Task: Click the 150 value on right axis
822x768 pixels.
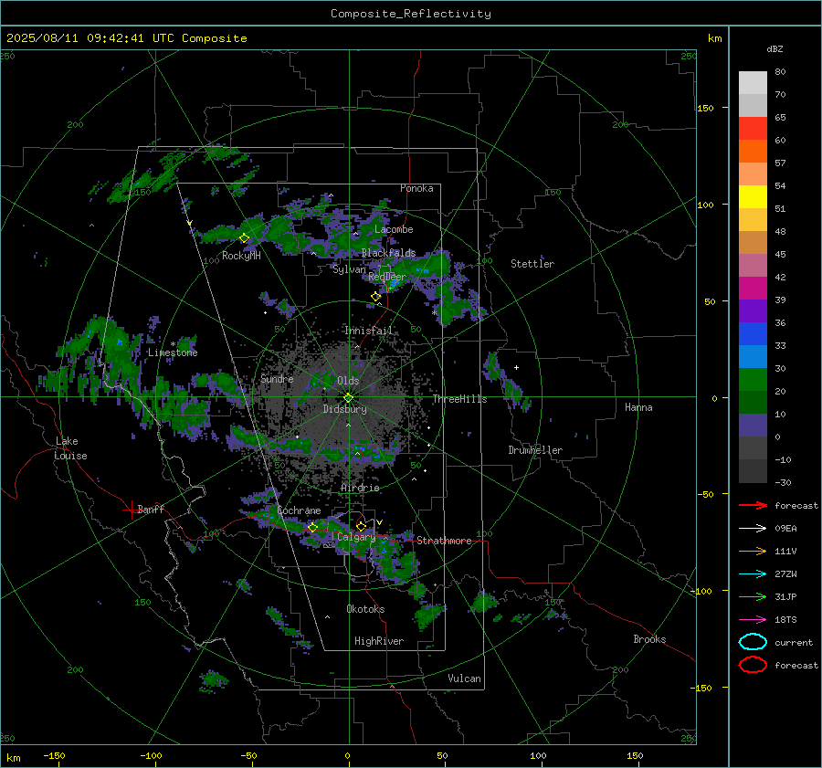Action: [705, 108]
